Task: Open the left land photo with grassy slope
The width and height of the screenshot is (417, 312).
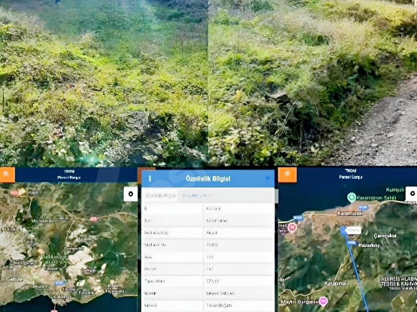Action: pyautogui.click(x=104, y=83)
